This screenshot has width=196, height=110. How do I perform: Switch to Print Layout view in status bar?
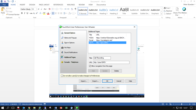point(167,104)
